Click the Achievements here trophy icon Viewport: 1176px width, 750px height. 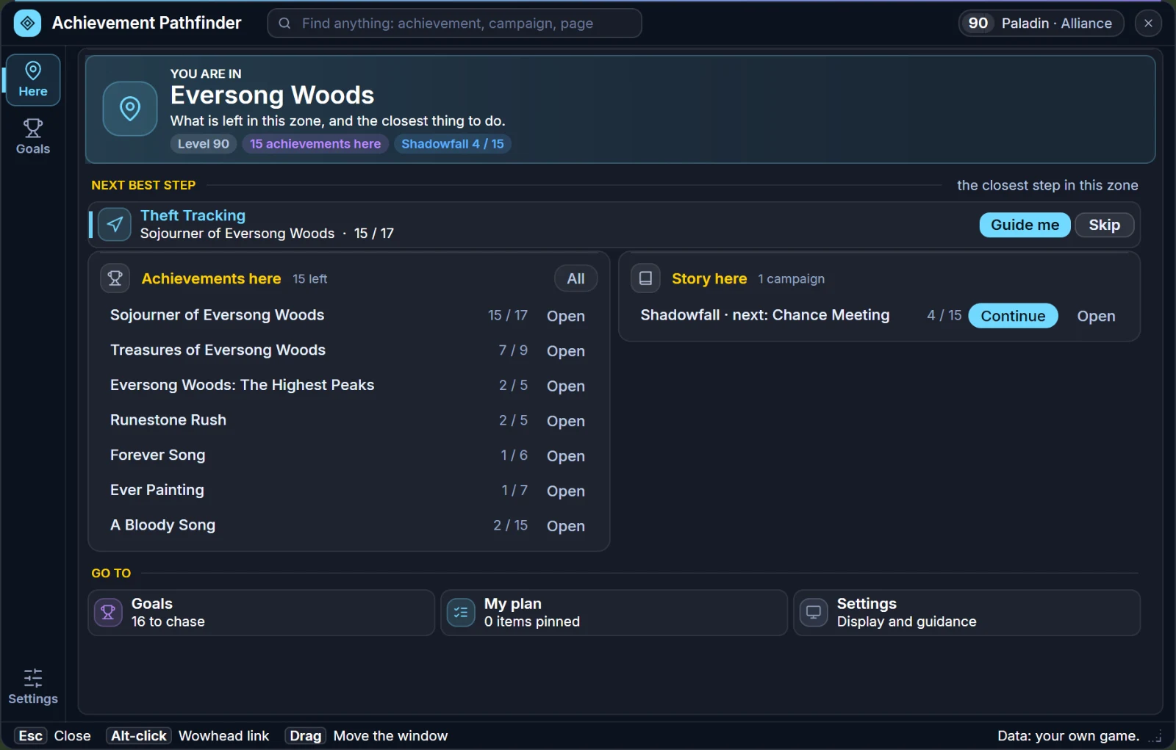click(115, 278)
